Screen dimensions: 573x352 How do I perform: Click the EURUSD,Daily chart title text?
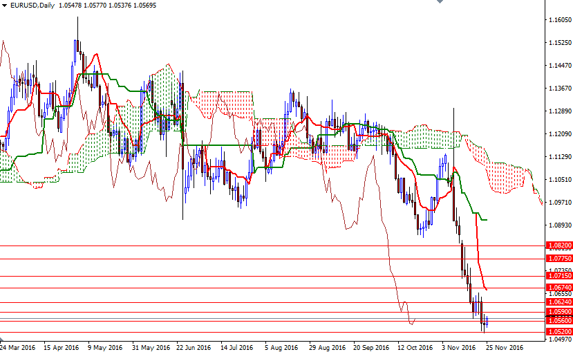click(32, 6)
